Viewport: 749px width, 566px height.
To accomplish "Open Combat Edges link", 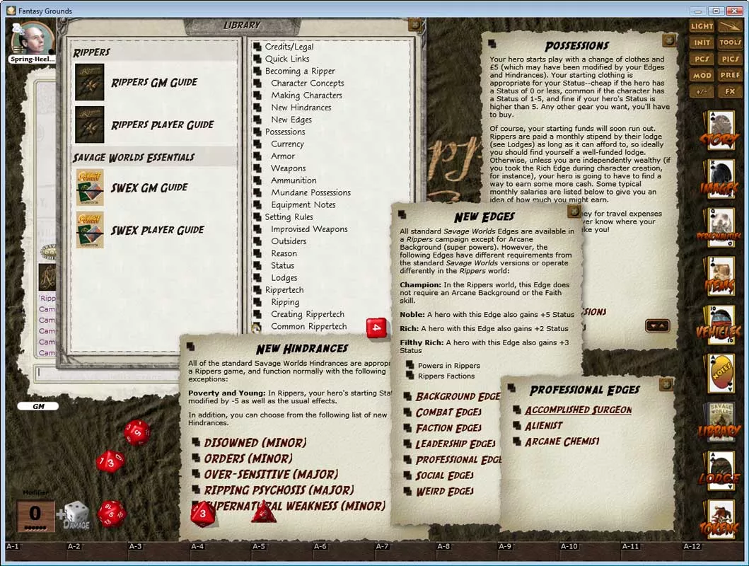I will 448,412.
